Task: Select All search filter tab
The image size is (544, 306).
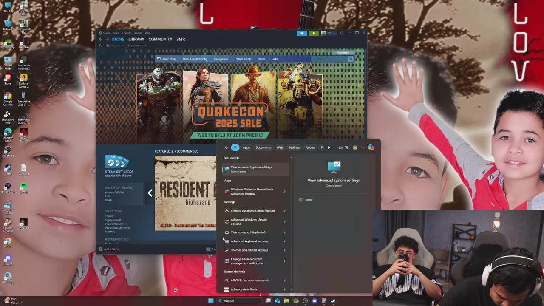Action: coord(235,147)
